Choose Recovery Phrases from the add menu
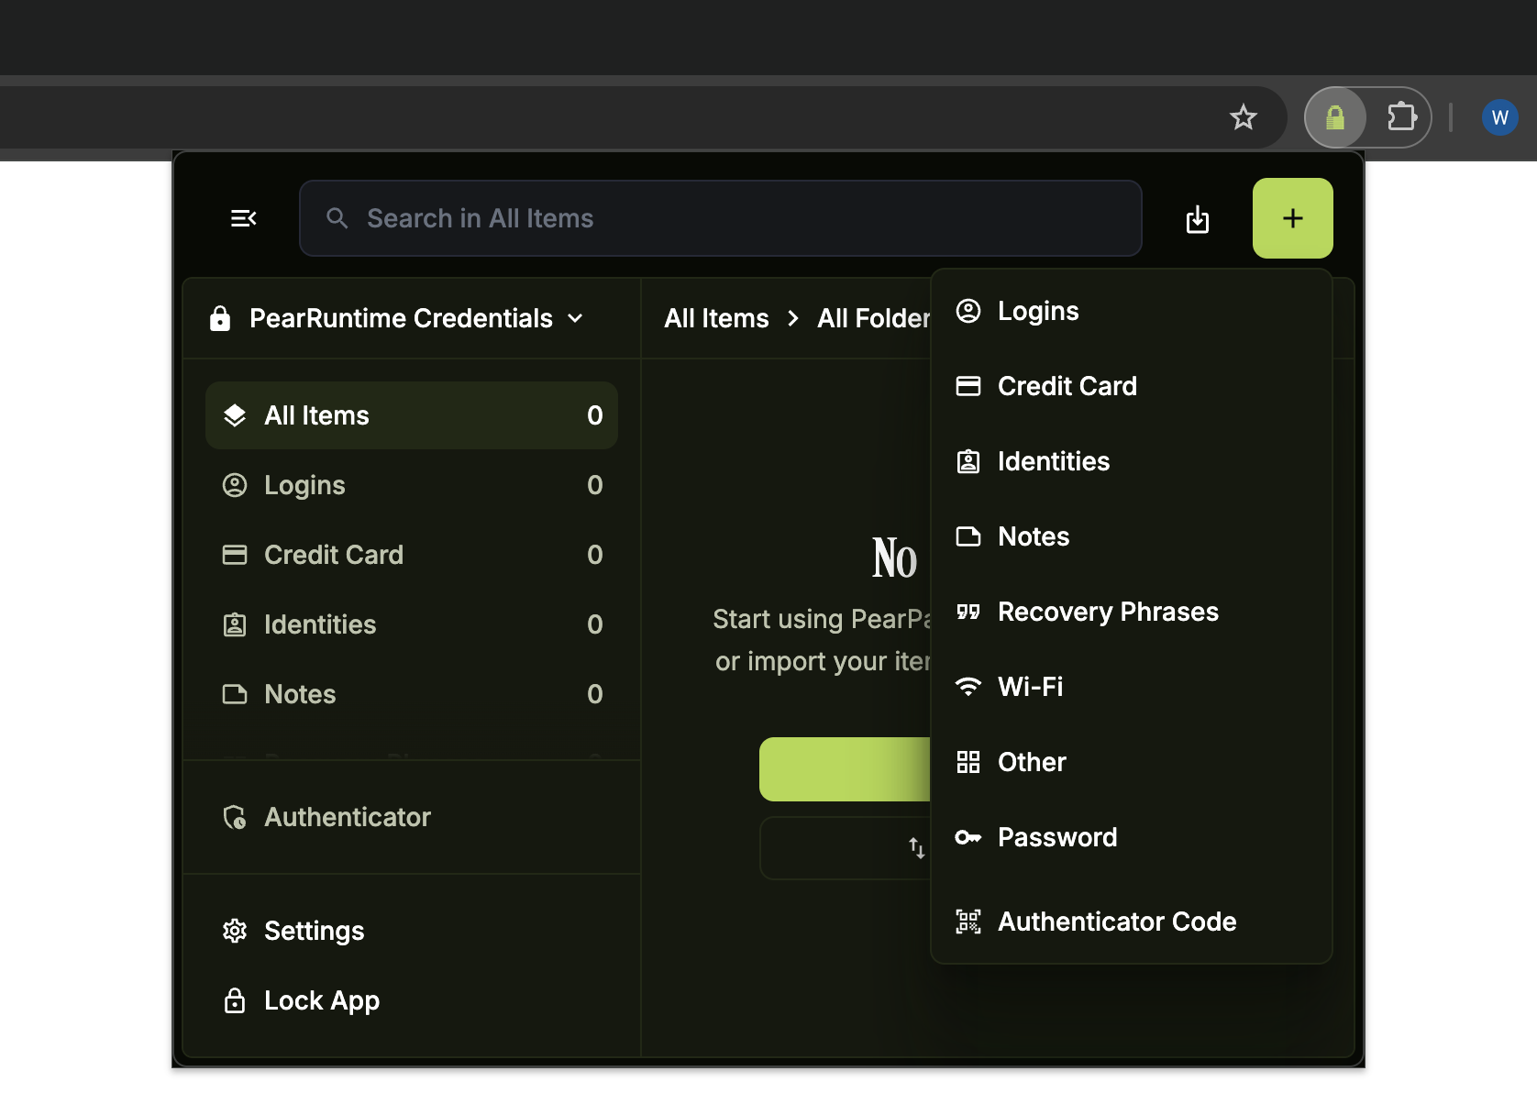Viewport: 1537px width, 1104px height. pos(1131,612)
